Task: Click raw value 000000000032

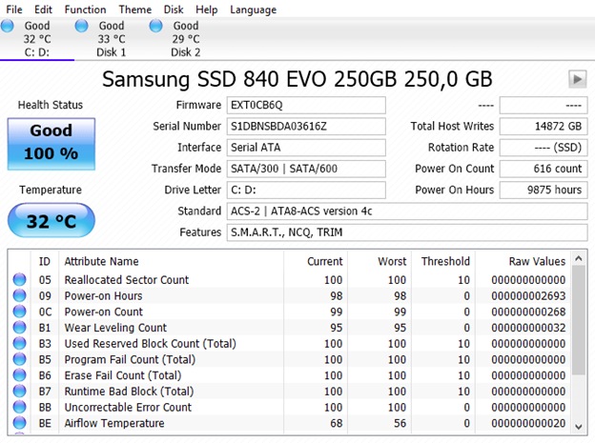Action: point(528,328)
